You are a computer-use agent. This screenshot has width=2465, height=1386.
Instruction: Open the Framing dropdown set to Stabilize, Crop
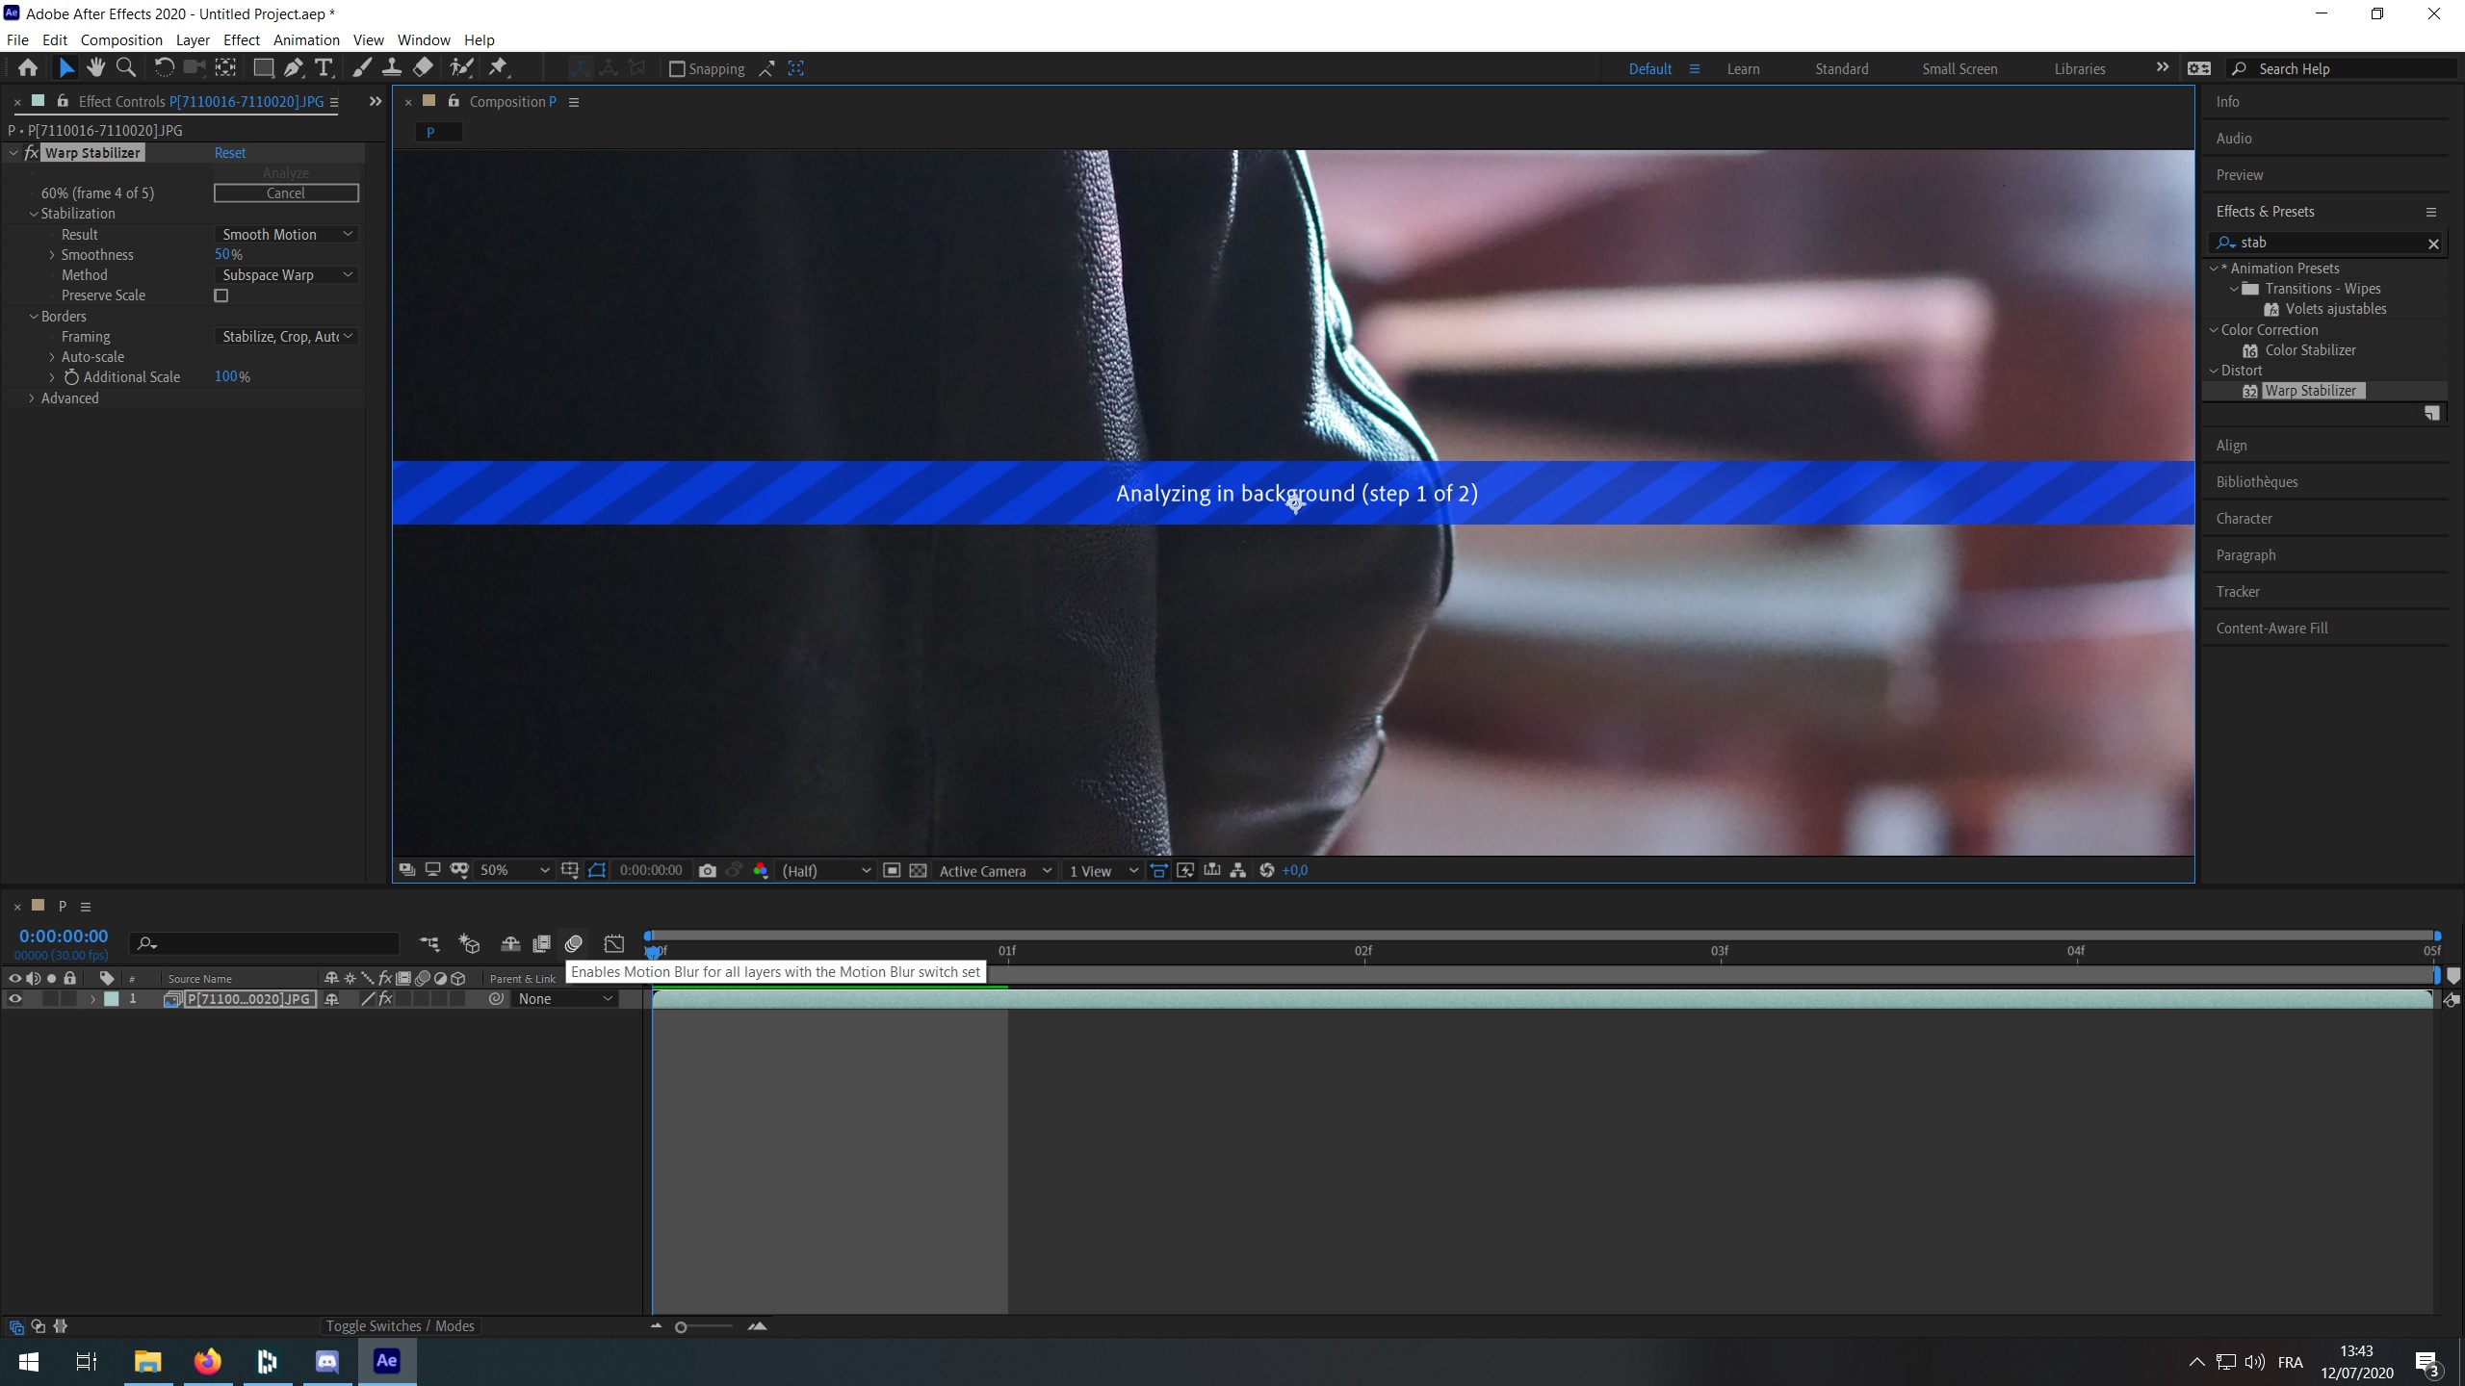285,336
